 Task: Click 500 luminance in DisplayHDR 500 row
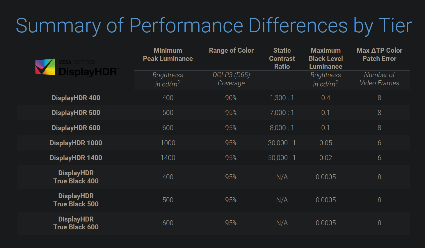click(168, 113)
